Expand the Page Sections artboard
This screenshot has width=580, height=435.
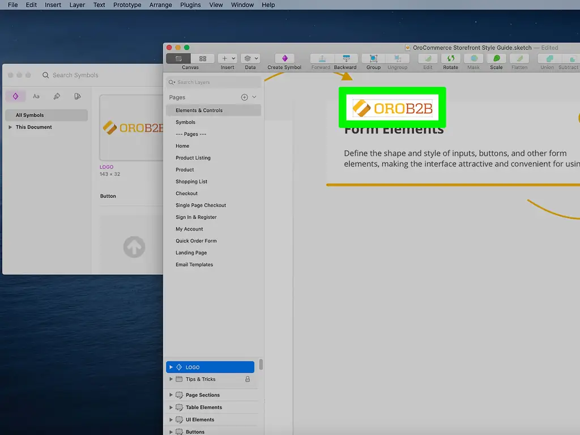coord(171,395)
